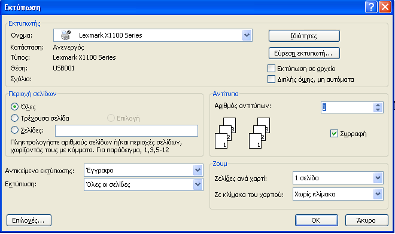
Task: Click into the Σελίδες page range field
Action: [x=126, y=131]
